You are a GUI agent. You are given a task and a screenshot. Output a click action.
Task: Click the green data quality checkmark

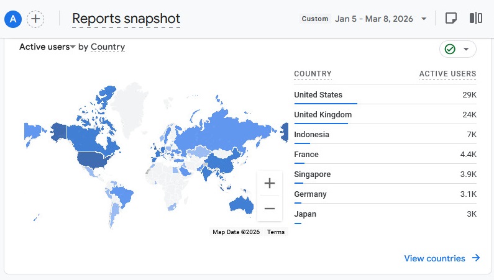[x=451, y=49]
